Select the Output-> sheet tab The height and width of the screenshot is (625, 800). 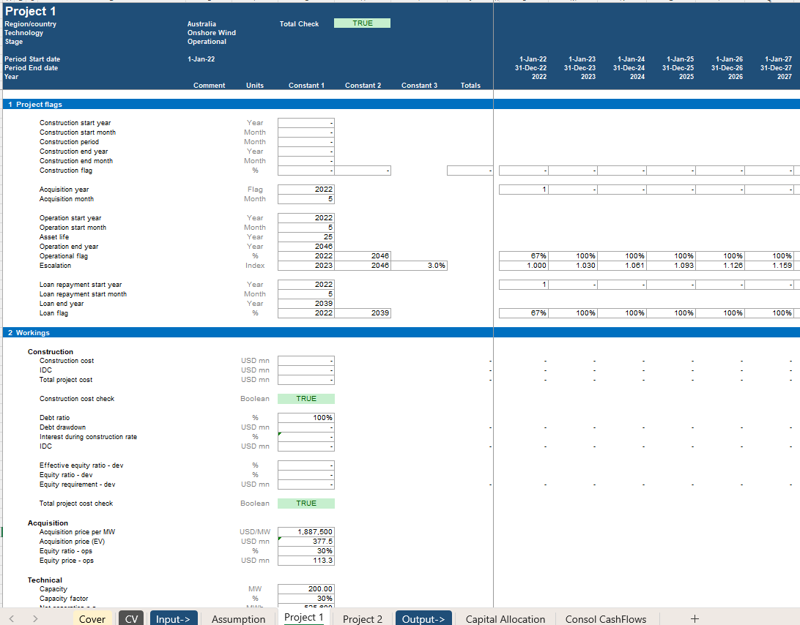[424, 619]
